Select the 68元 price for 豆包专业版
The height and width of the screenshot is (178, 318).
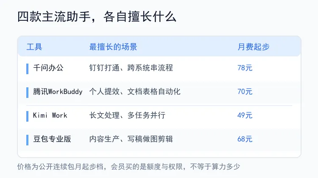[x=245, y=139]
